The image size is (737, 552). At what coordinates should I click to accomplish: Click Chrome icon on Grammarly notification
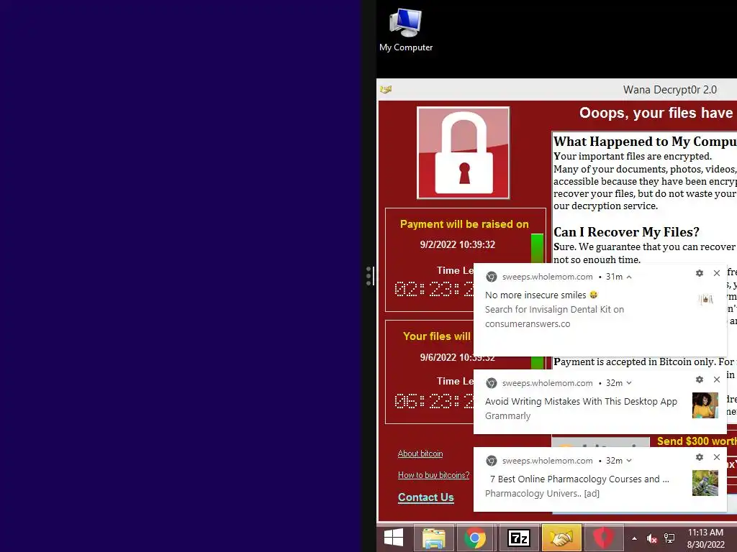pos(491,383)
